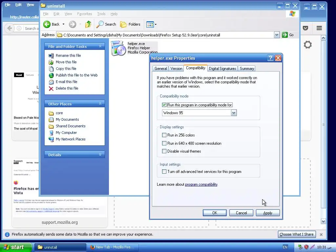Click the Pocket icon in Firefox toolbar
The image size is (336, 252).
(305, 28)
